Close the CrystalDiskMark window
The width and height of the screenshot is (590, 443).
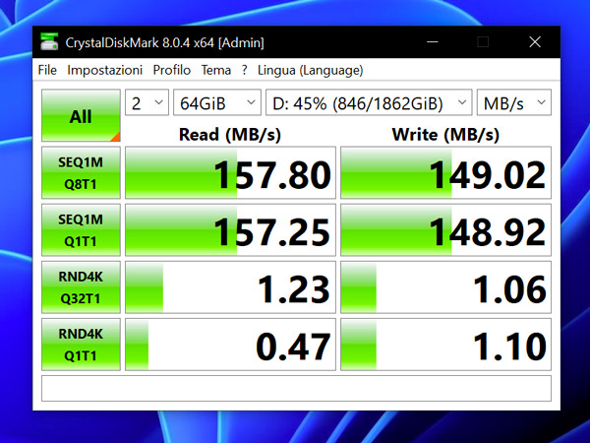(535, 41)
